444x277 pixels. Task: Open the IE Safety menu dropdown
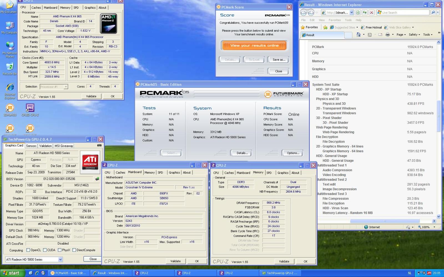pyautogui.click(x=414, y=35)
